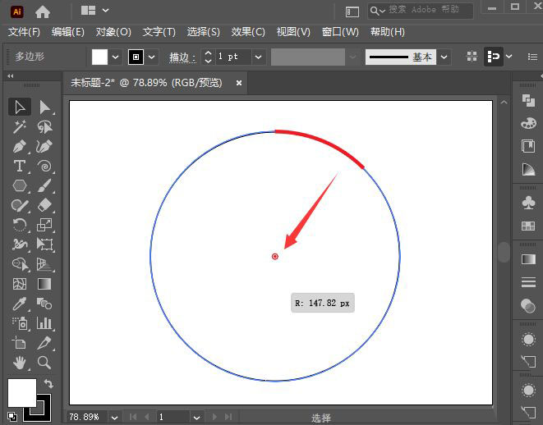Open the 对象(O) menu
Viewport: 543px width, 425px height.
coord(113,32)
